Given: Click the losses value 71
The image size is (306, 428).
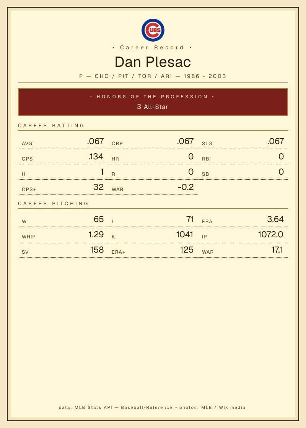Looking at the screenshot, I should (190, 219).
